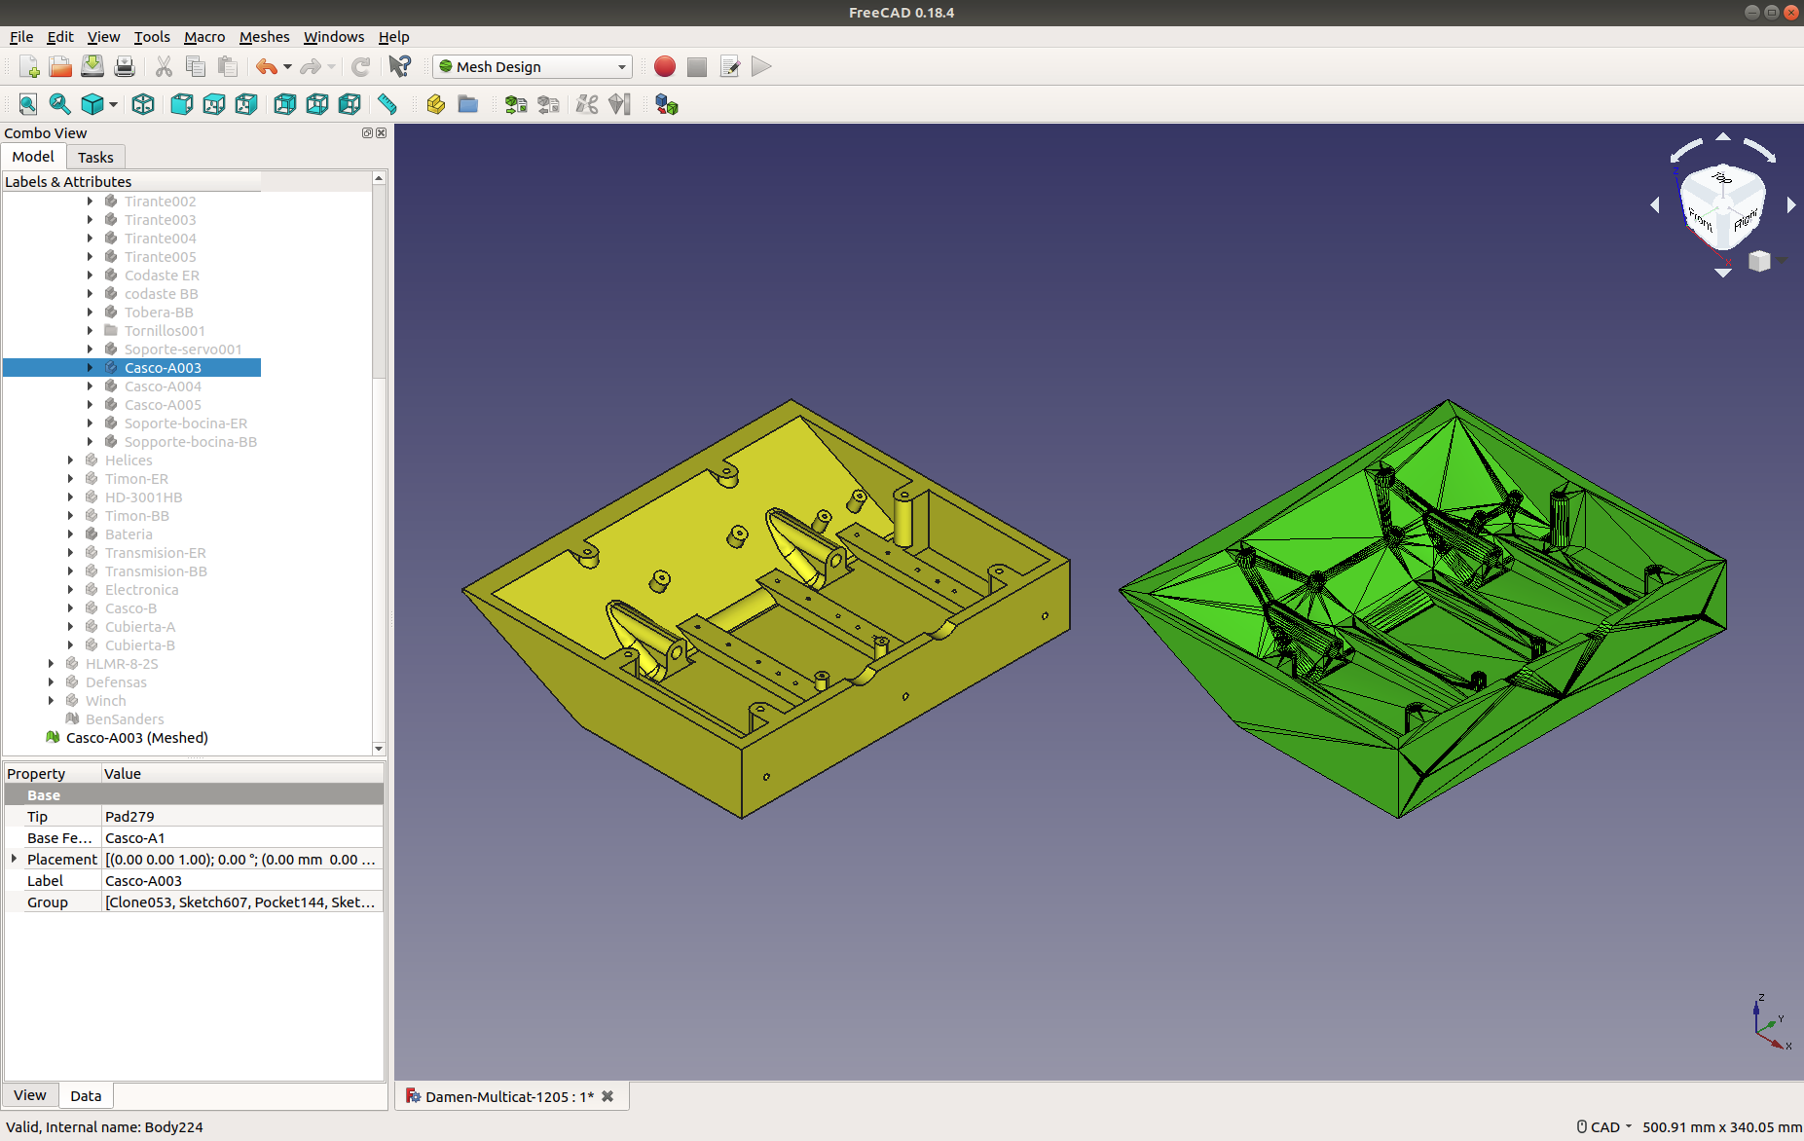
Task: Open the Mesh Design workbench selector
Action: click(533, 66)
